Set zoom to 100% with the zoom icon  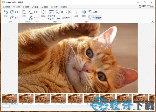43,12
